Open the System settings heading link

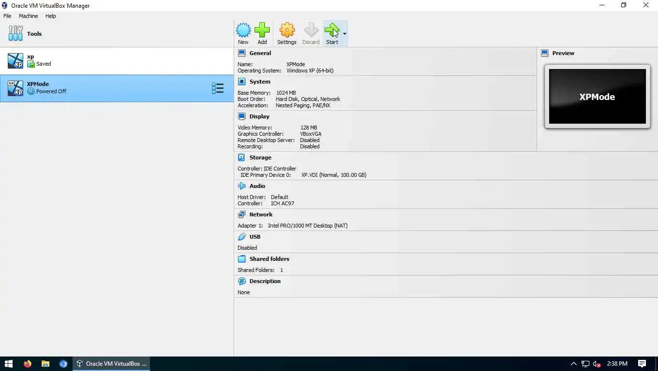[260, 82]
